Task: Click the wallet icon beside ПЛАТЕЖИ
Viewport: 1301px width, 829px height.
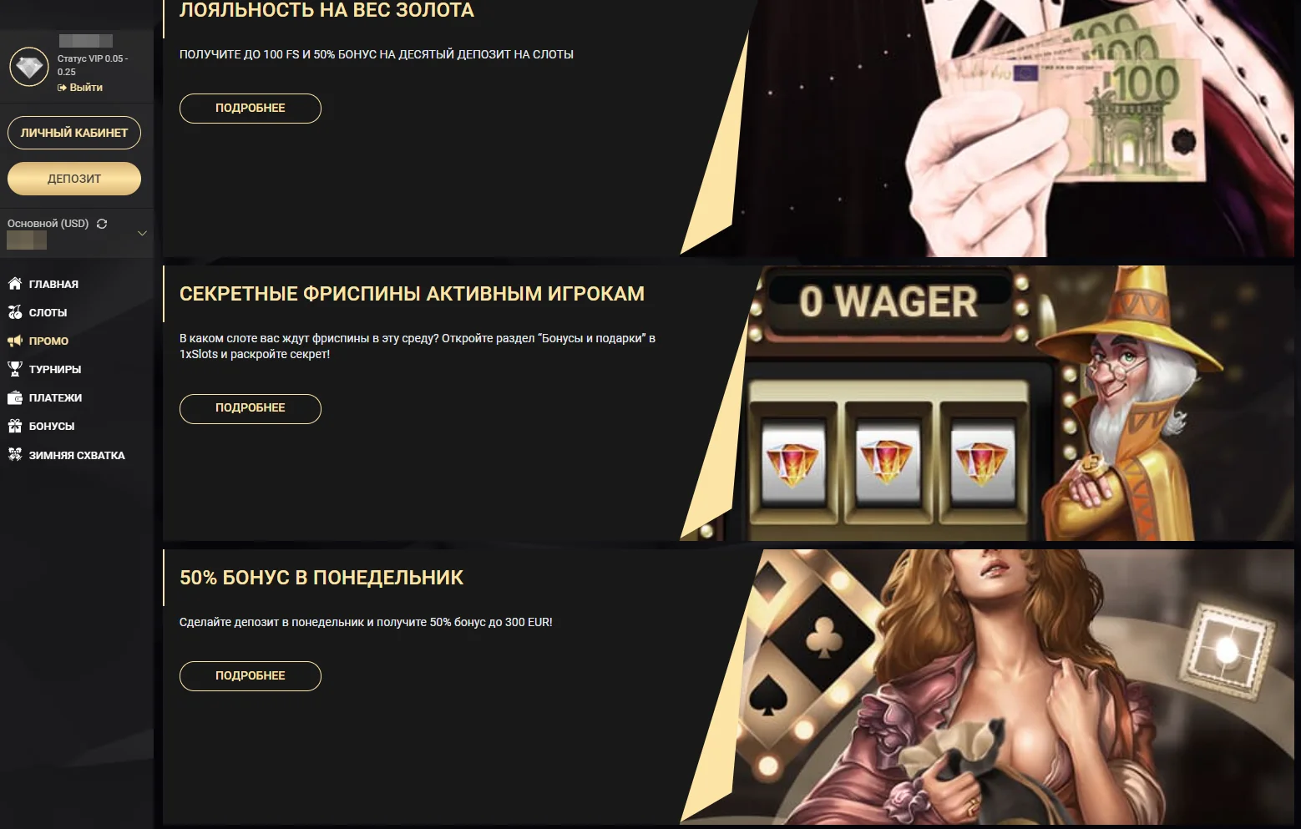Action: click(x=15, y=397)
